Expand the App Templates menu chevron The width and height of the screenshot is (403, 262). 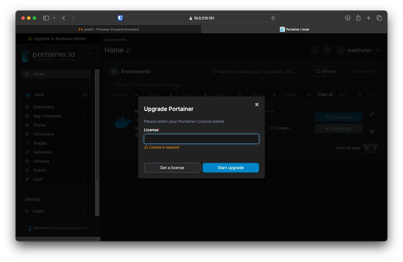click(x=85, y=116)
